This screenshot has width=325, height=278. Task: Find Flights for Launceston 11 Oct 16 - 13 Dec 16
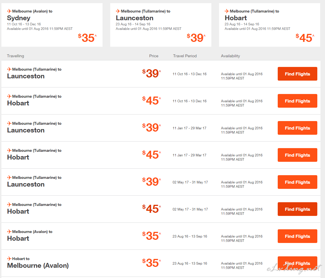[x=297, y=74]
